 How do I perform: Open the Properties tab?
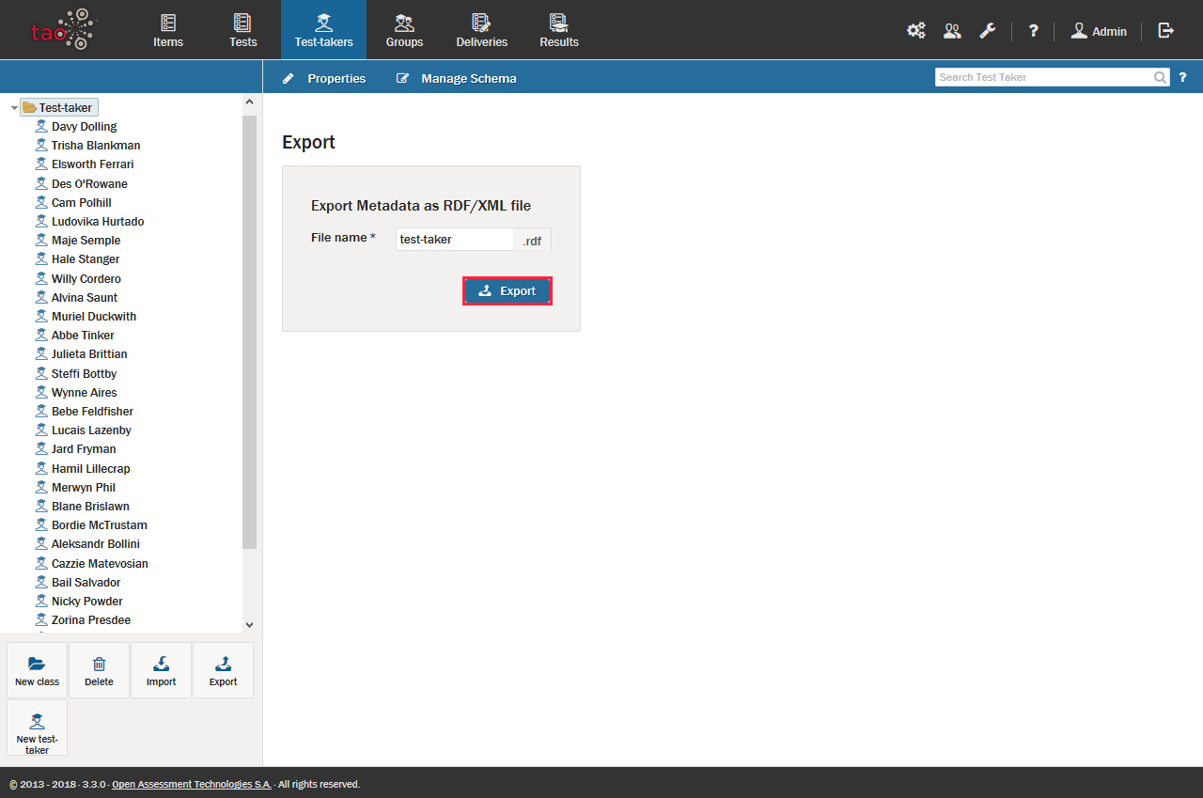(x=323, y=78)
